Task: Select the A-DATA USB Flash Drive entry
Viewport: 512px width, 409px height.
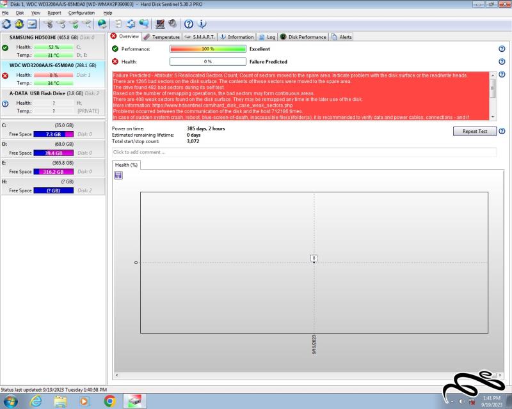Action: [x=53, y=102]
